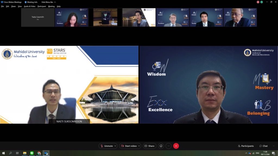The height and width of the screenshot is (156, 278).
Task: Open the Participant menu
Action: (x=42, y=6)
